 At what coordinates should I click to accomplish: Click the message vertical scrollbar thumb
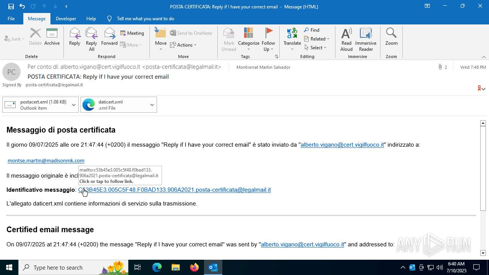coord(483,168)
